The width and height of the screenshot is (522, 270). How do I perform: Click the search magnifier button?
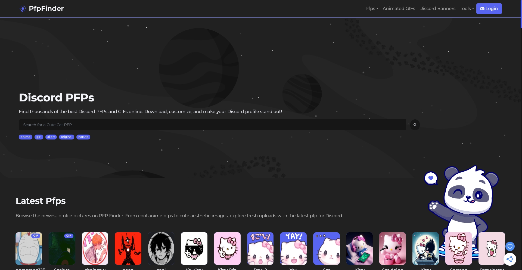pos(415,125)
